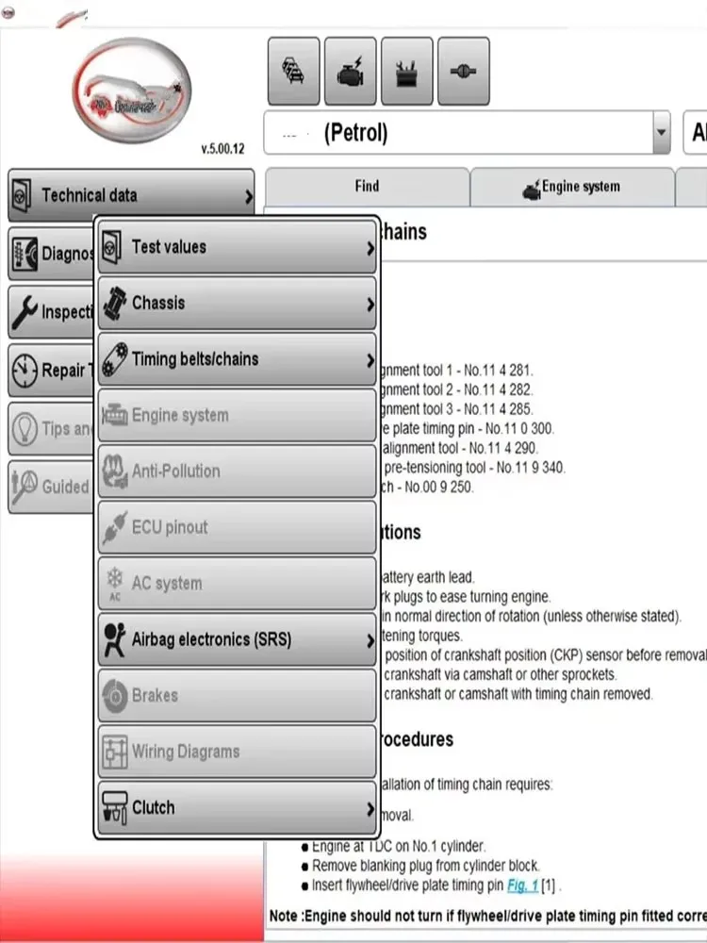Click the axle/transmission icon button
The height and width of the screenshot is (943, 707).
click(464, 71)
